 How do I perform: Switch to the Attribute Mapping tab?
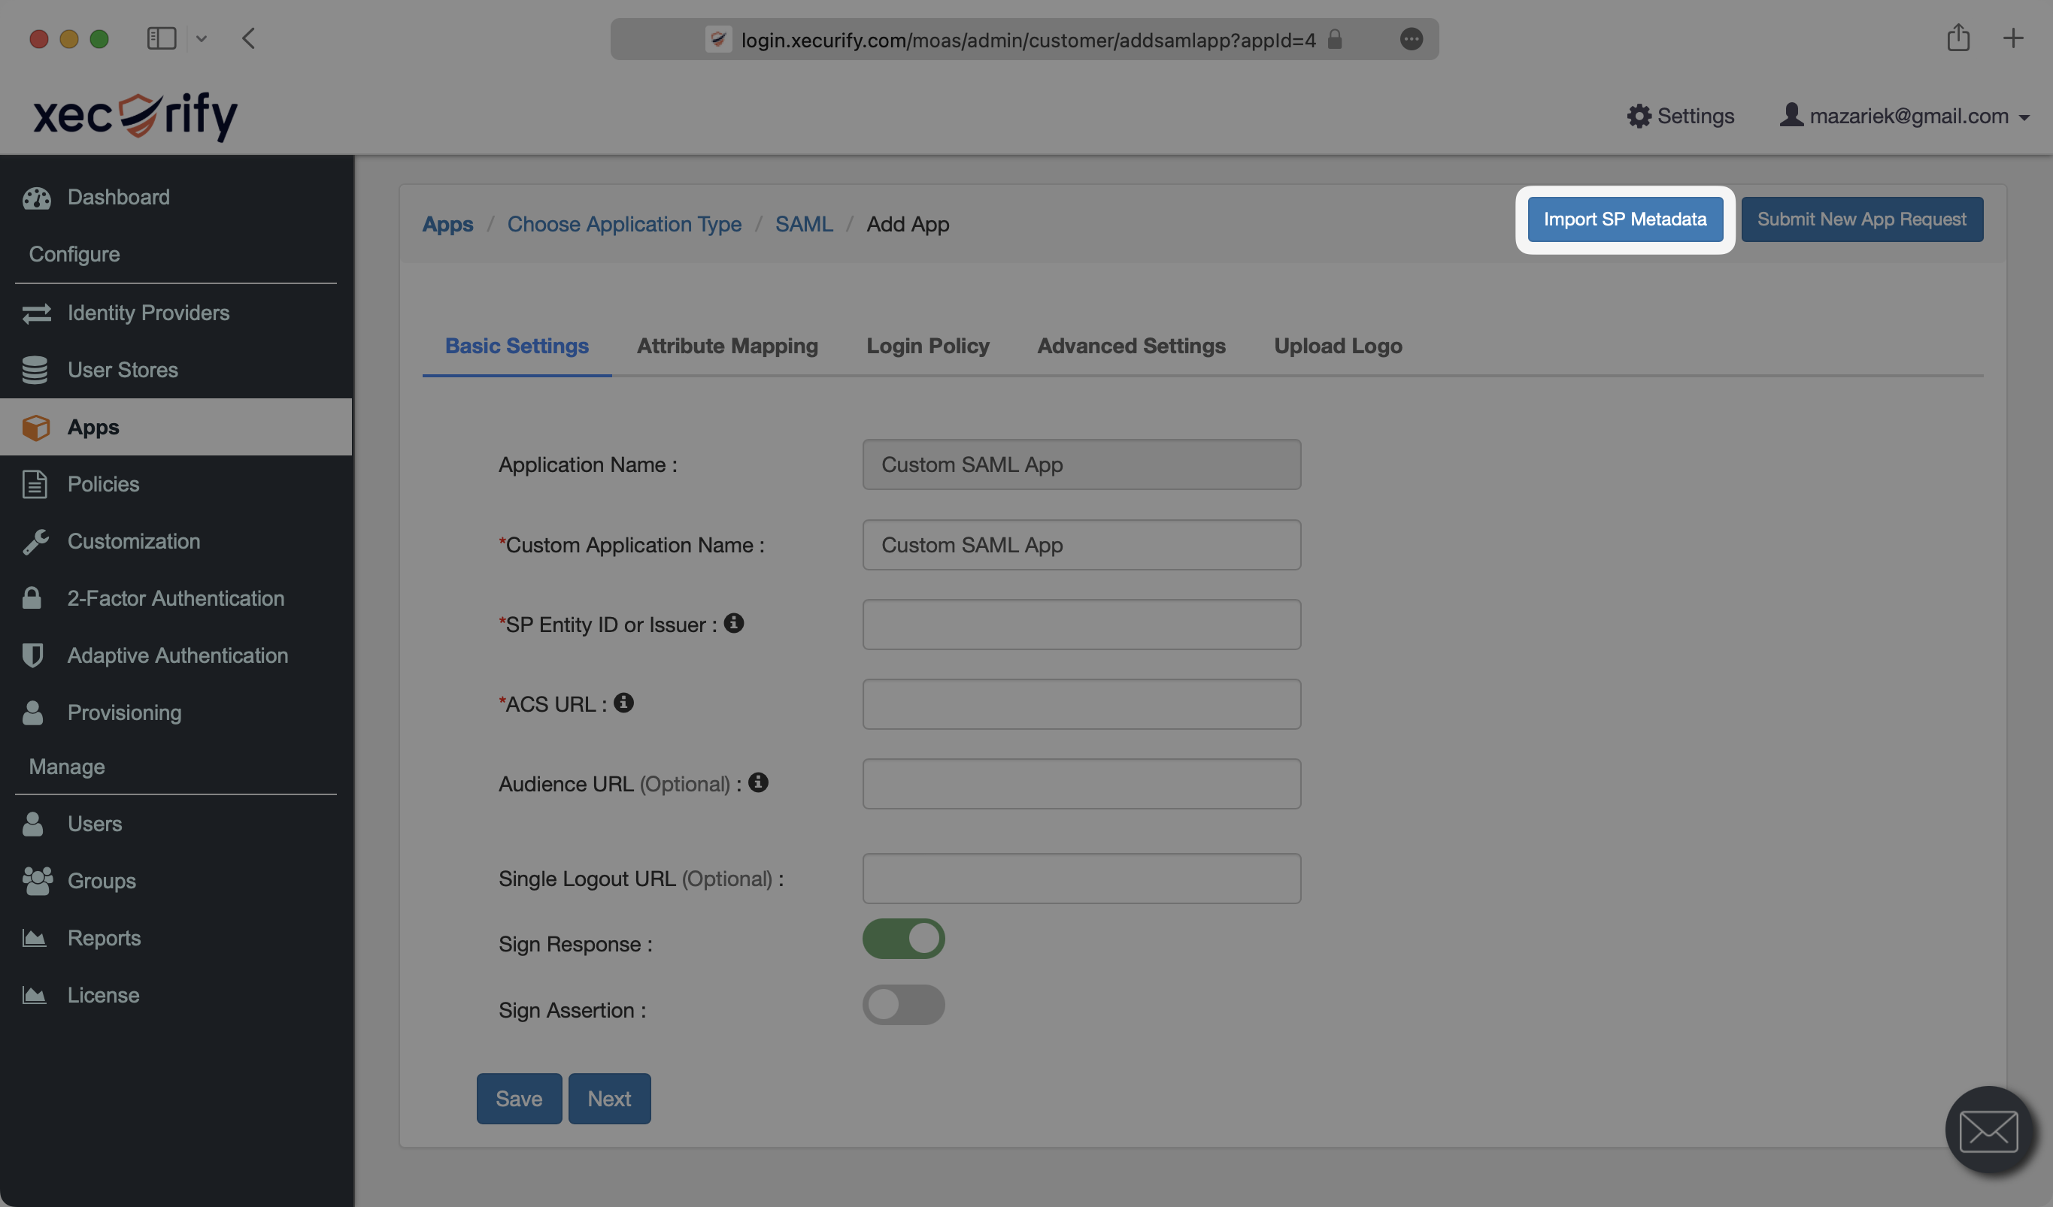click(726, 346)
